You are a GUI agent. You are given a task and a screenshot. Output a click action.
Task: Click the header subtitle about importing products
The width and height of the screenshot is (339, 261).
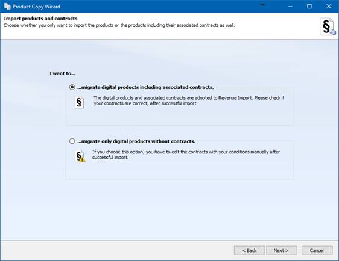(x=119, y=25)
